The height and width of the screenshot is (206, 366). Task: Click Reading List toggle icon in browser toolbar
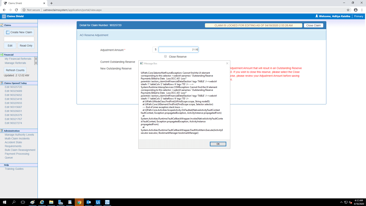[x=355, y=10]
